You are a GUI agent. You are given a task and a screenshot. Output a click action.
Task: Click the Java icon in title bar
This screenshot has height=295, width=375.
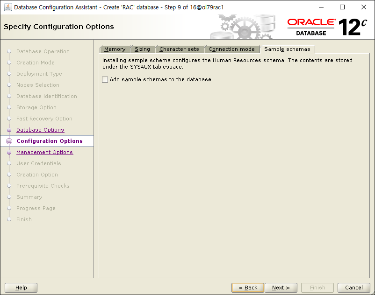coord(7,7)
